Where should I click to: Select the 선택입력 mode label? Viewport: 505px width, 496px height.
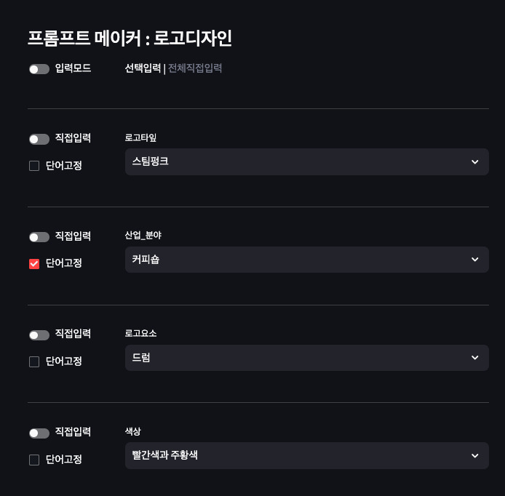(143, 69)
